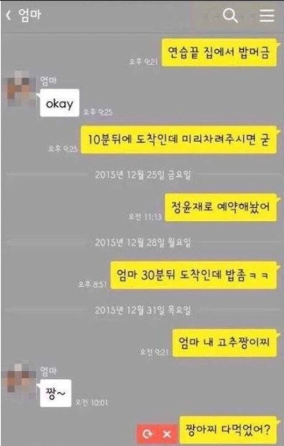Tap the 엄마 chat title

click(x=29, y=15)
